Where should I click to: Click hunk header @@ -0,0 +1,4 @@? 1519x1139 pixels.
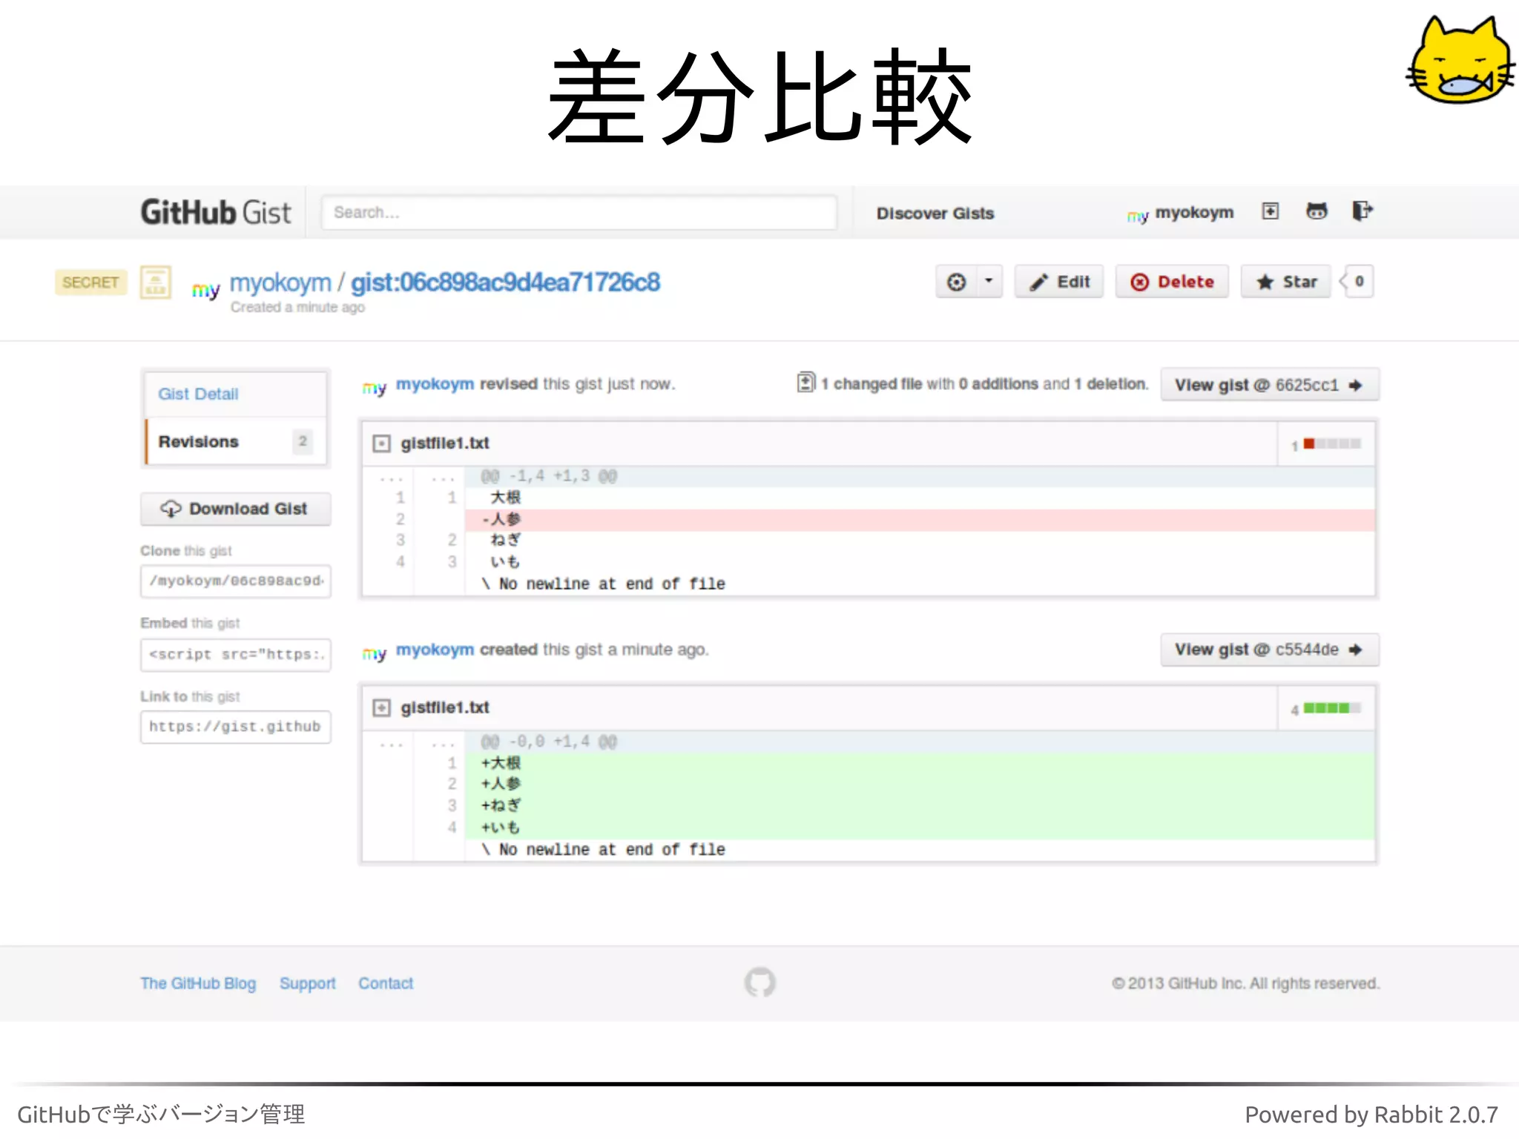tap(920, 742)
